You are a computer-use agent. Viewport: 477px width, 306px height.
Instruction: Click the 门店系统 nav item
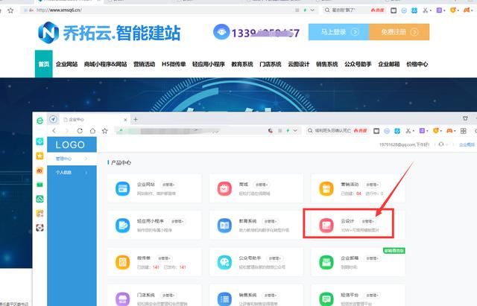click(x=270, y=64)
